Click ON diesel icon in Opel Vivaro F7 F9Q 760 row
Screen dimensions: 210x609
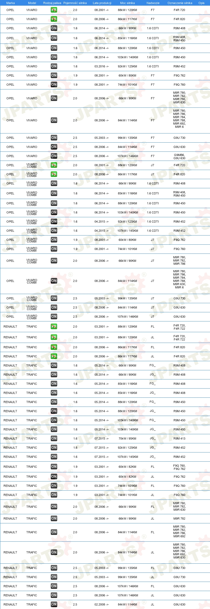(x=54, y=85)
